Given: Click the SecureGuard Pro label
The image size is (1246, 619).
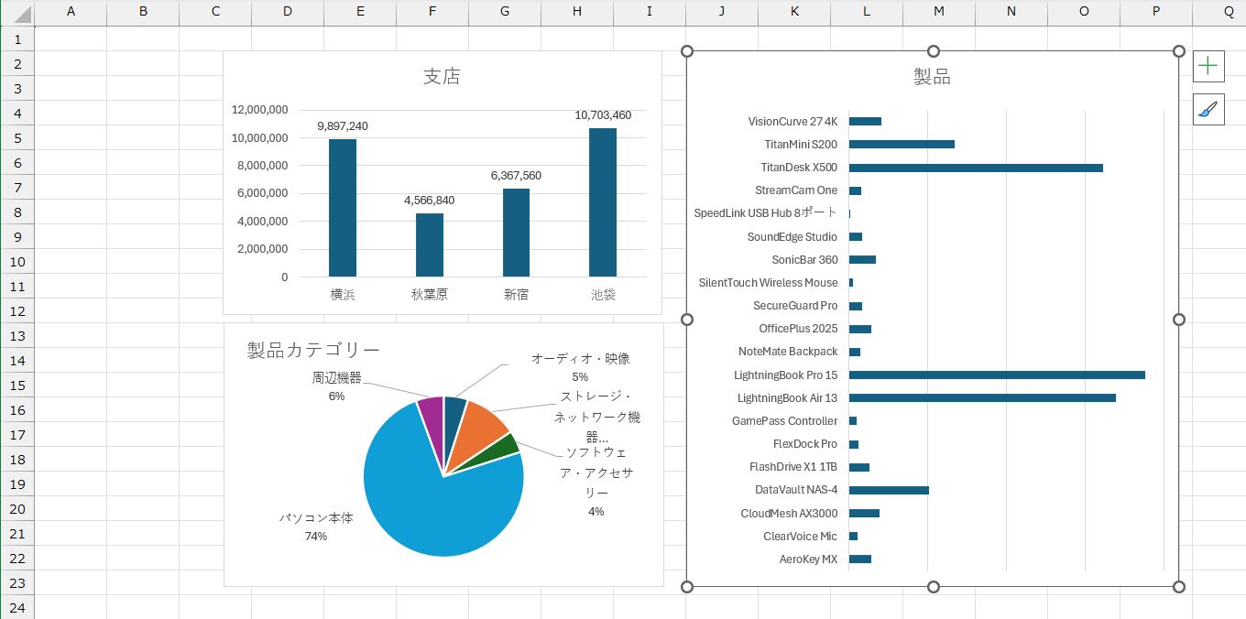Looking at the screenshot, I should (795, 306).
